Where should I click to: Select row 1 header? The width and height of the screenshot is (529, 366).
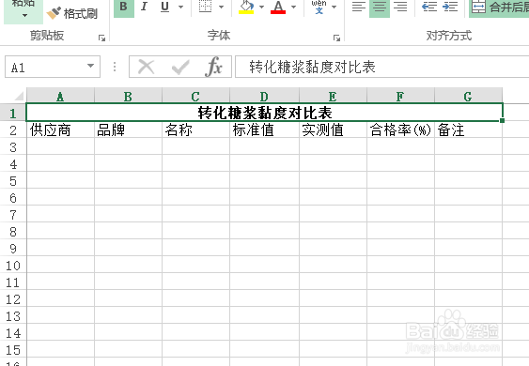pos(13,113)
